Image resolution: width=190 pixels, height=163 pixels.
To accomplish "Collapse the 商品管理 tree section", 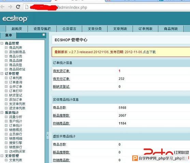I will coord(2,43).
